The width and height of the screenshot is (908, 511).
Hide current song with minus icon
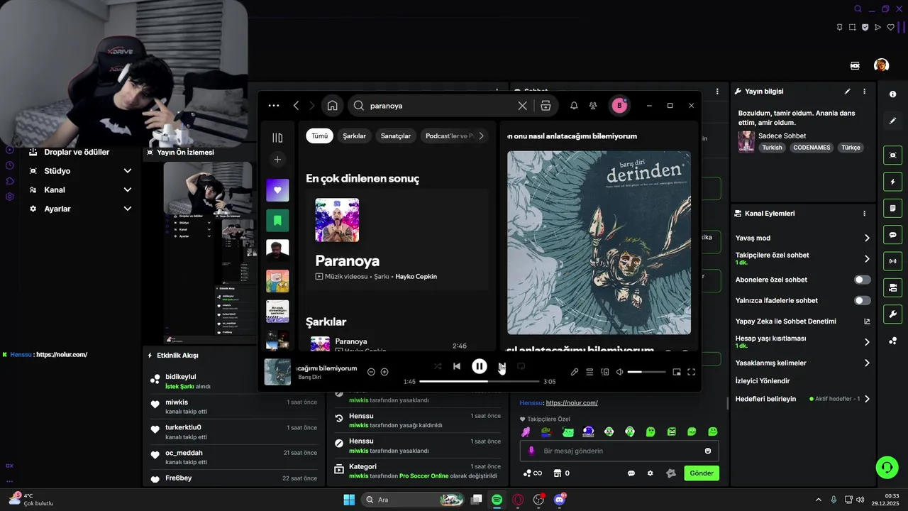[371, 372]
